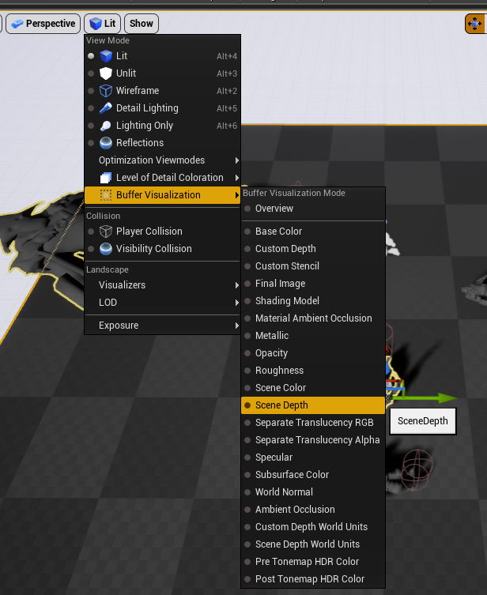Viewport: 487px width, 595px height.
Task: Click the Wireframe cube icon
Action: (106, 91)
